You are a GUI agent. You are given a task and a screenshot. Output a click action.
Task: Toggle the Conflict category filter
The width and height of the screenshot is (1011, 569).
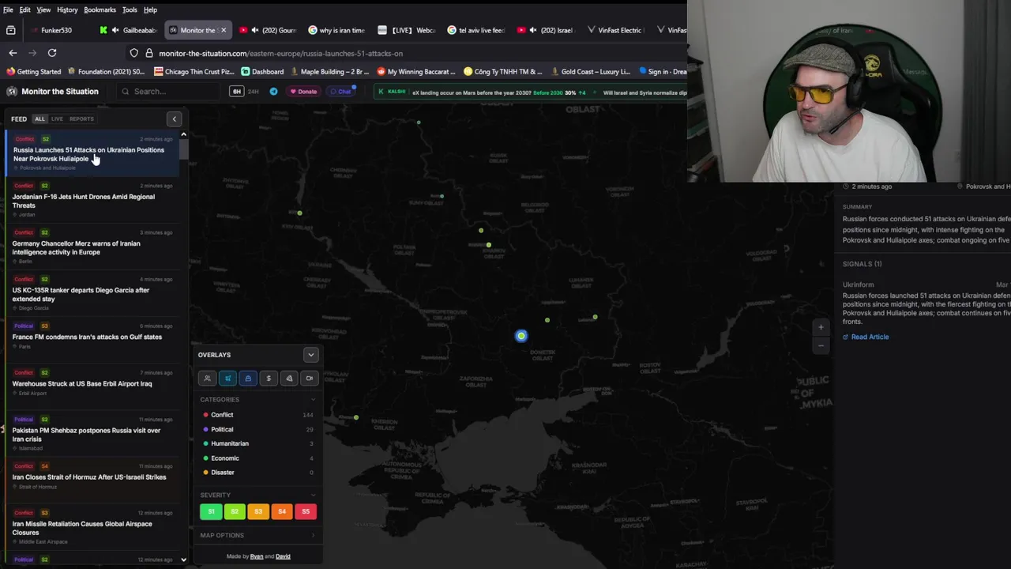pyautogui.click(x=257, y=415)
